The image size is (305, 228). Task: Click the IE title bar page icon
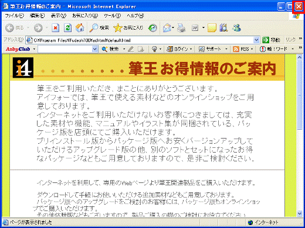(x=5, y=6)
